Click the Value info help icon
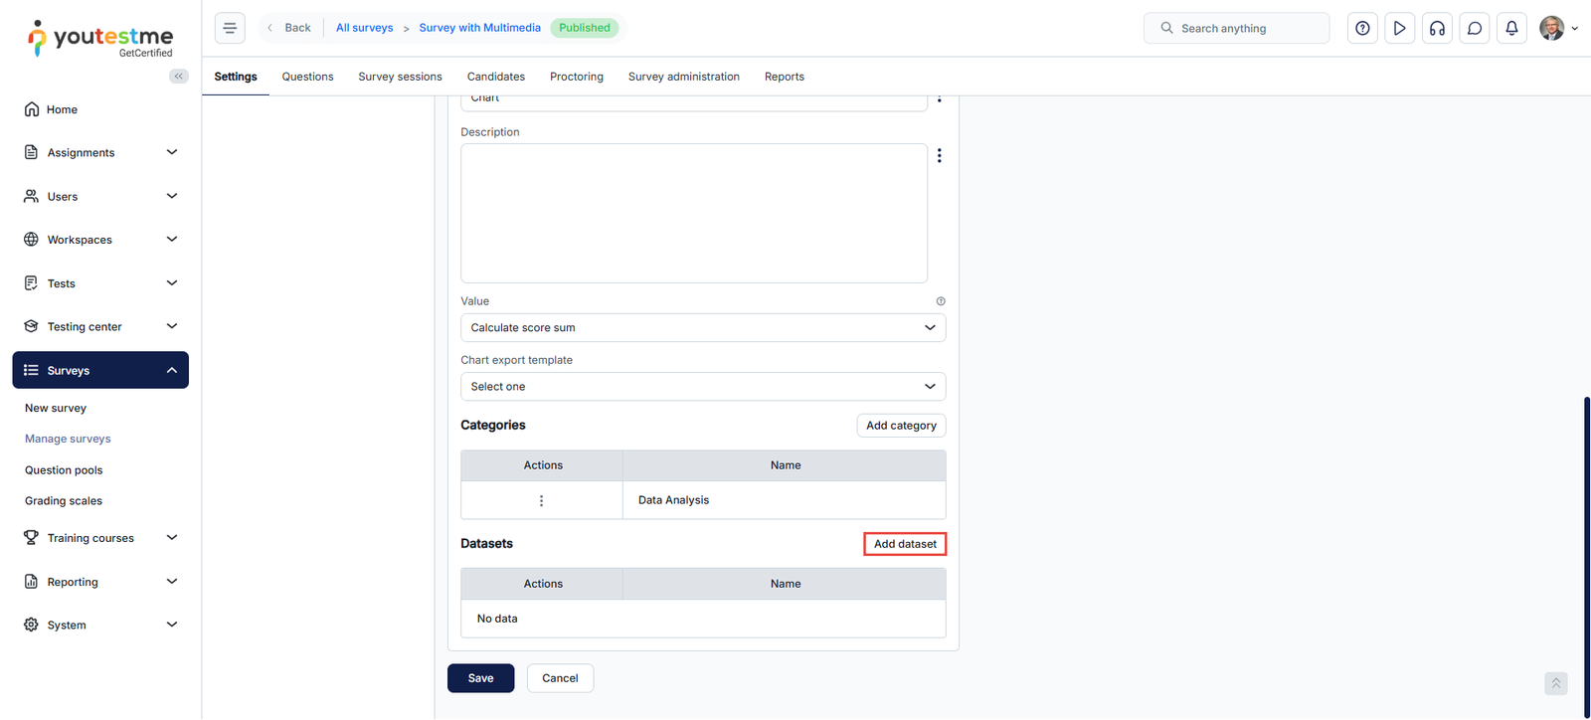 point(941,301)
